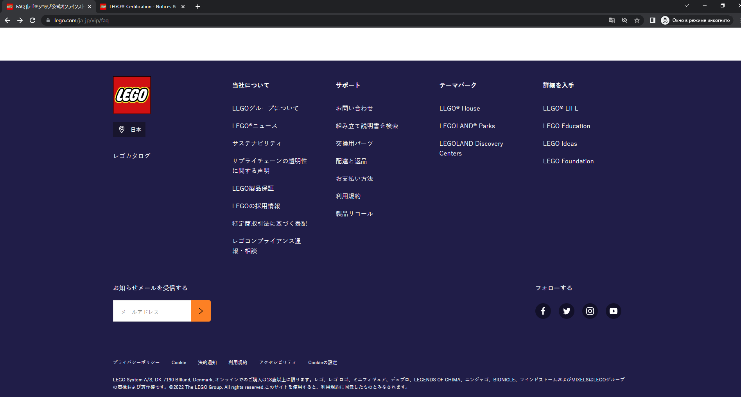The width and height of the screenshot is (741, 397).
Task: Click the LEGO logo in footer
Action: 132,95
